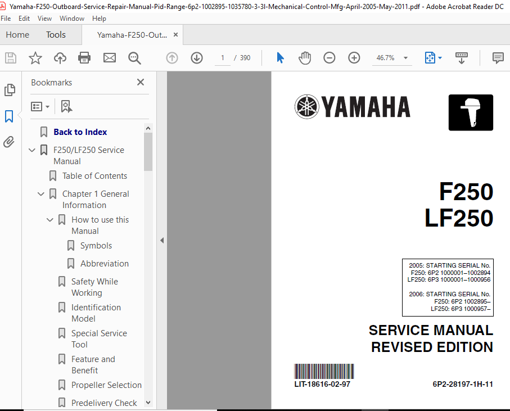
Task: Collapse the navigation pane arrow
Action: coord(162,241)
